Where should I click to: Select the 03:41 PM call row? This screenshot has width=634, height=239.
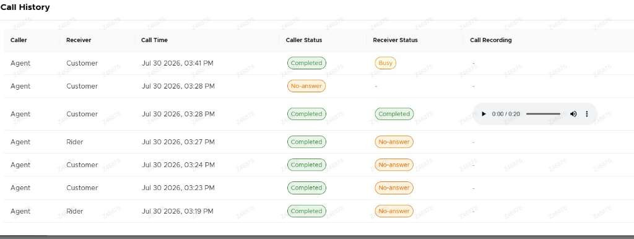(317, 63)
